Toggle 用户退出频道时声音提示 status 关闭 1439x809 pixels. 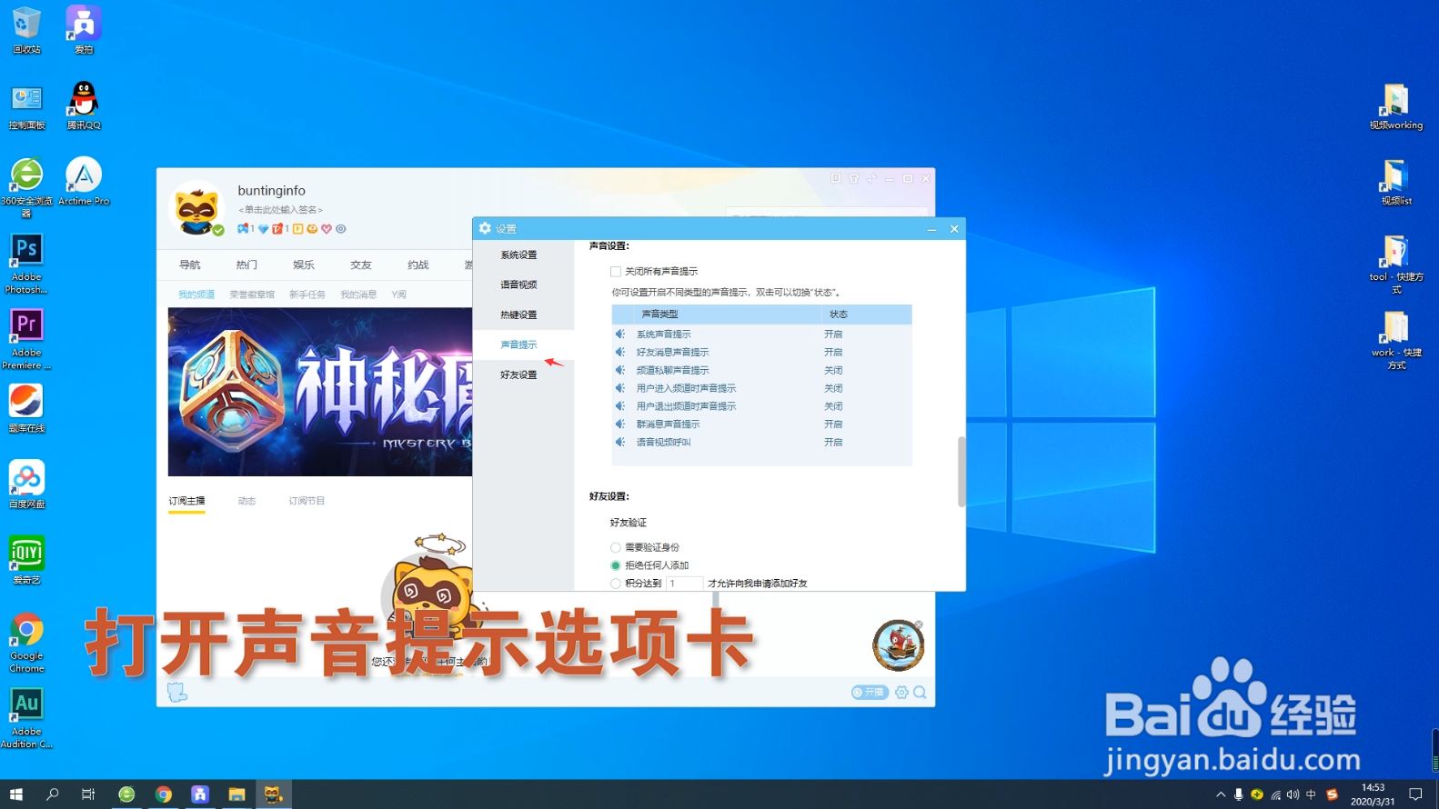[833, 406]
